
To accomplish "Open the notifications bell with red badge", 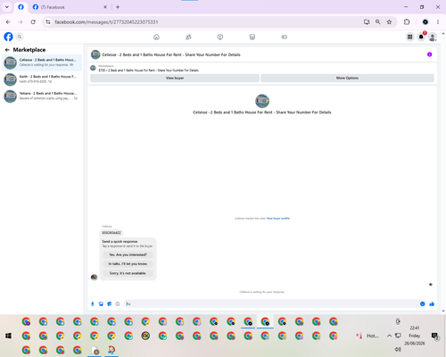I will (x=421, y=37).
